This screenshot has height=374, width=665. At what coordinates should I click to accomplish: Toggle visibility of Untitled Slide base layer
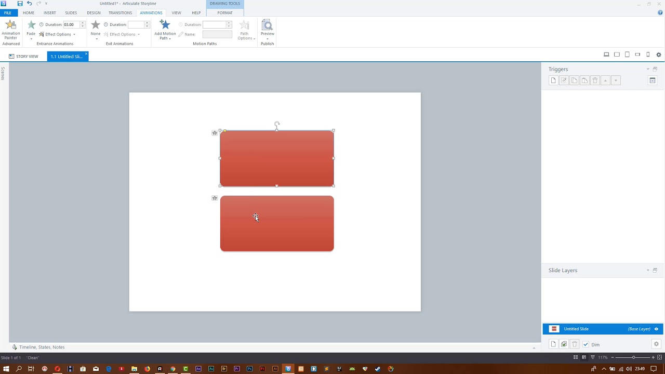pyautogui.click(x=656, y=329)
